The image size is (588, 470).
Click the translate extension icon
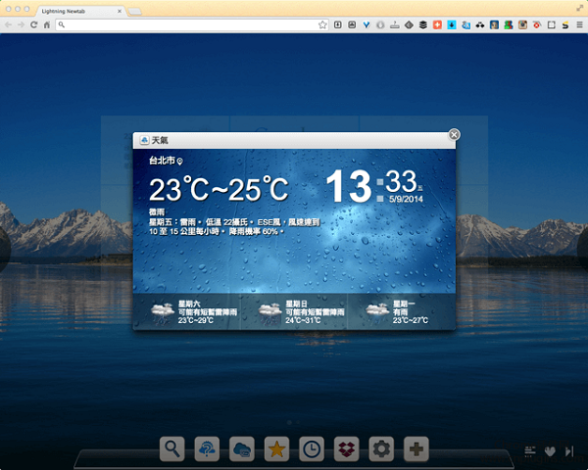465,24
